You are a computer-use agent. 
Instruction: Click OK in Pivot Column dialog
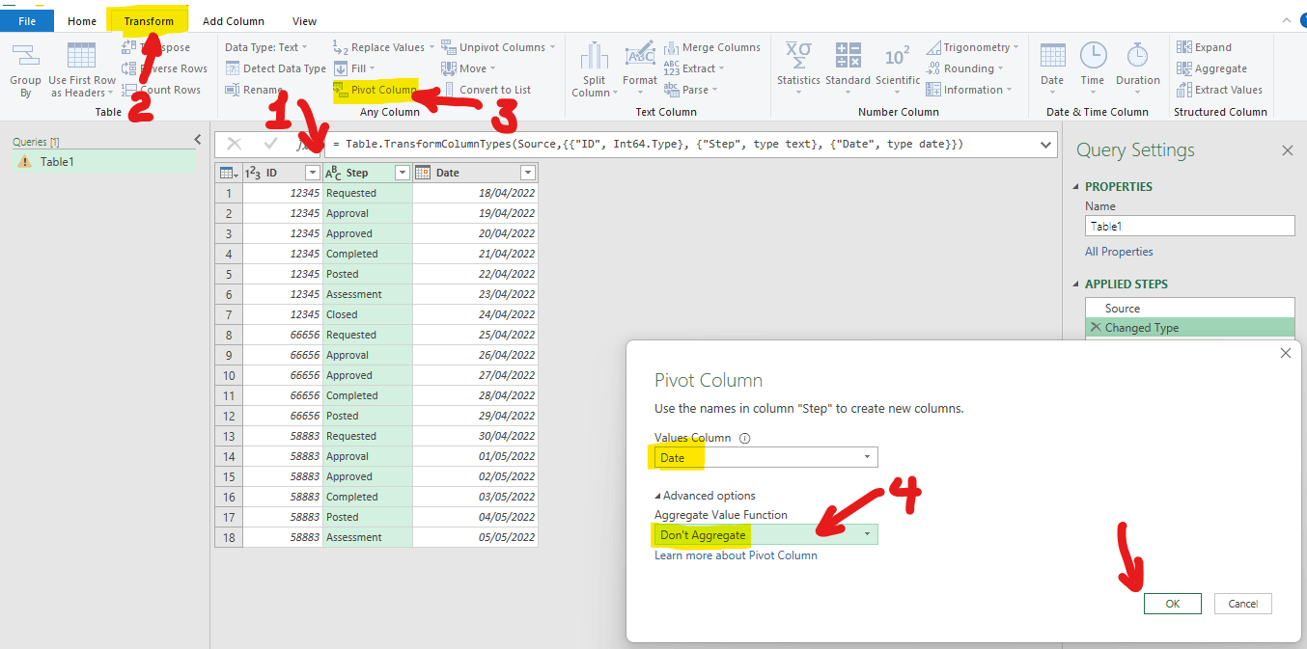tap(1172, 604)
